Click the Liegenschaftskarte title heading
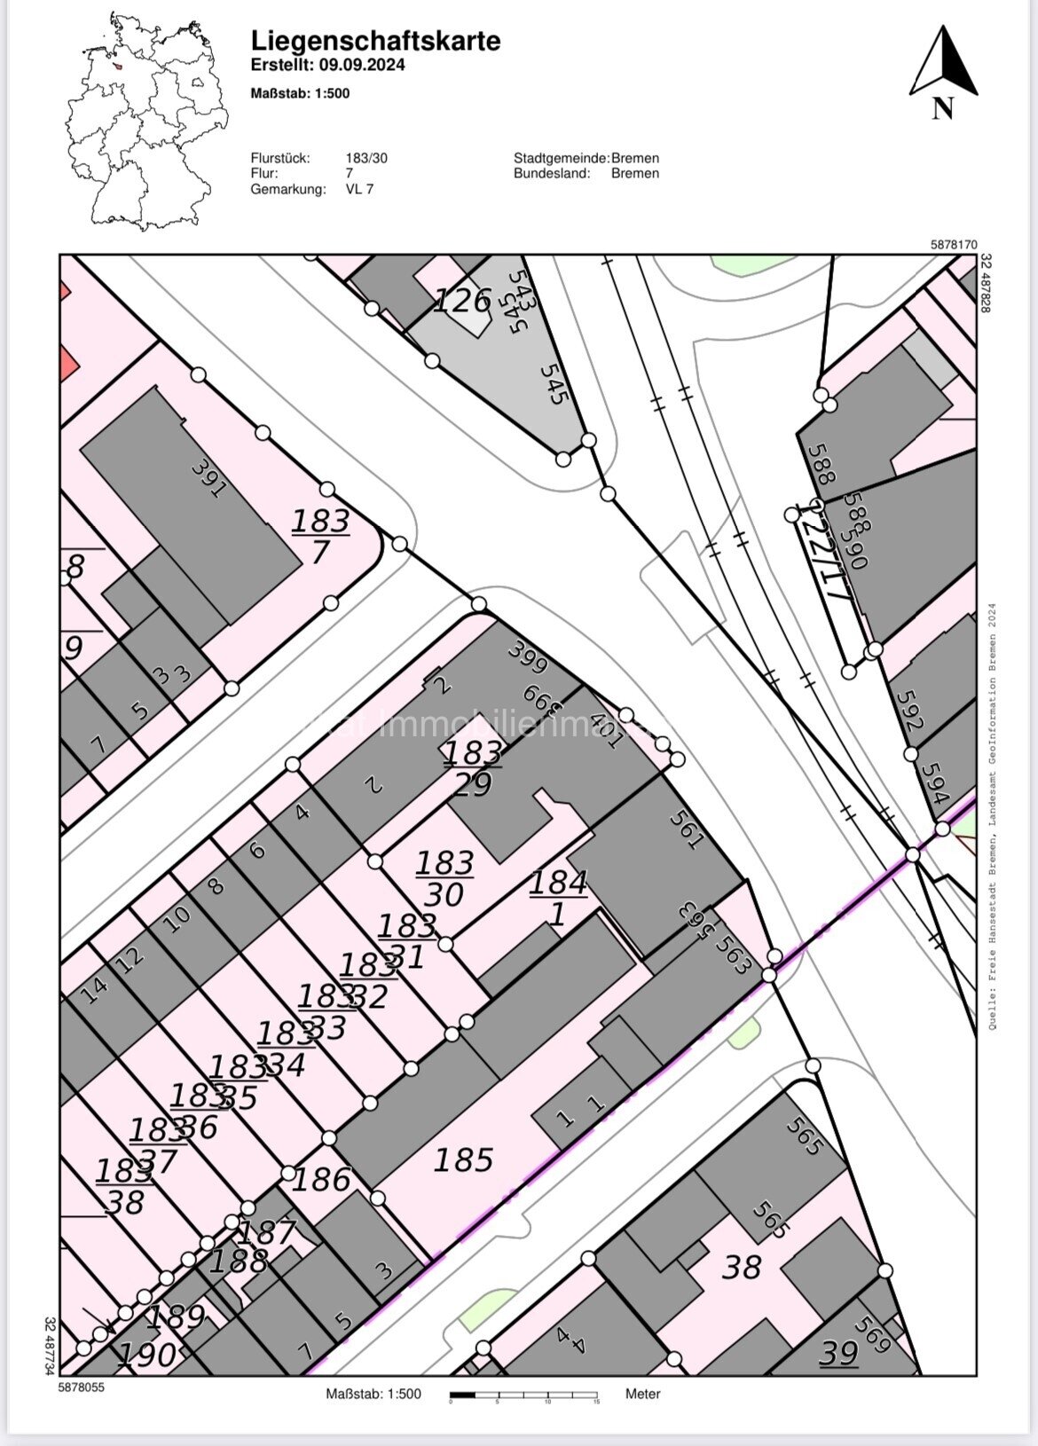The width and height of the screenshot is (1038, 1446). [375, 41]
